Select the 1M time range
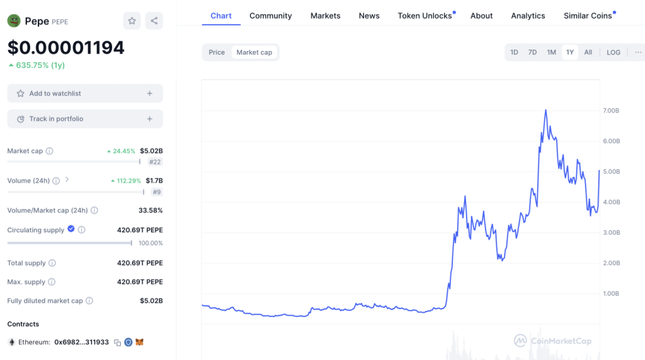The height and width of the screenshot is (360, 645). coord(551,52)
